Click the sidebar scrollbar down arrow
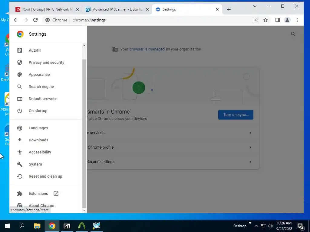This screenshot has width=310, height=232. [x=84, y=211]
